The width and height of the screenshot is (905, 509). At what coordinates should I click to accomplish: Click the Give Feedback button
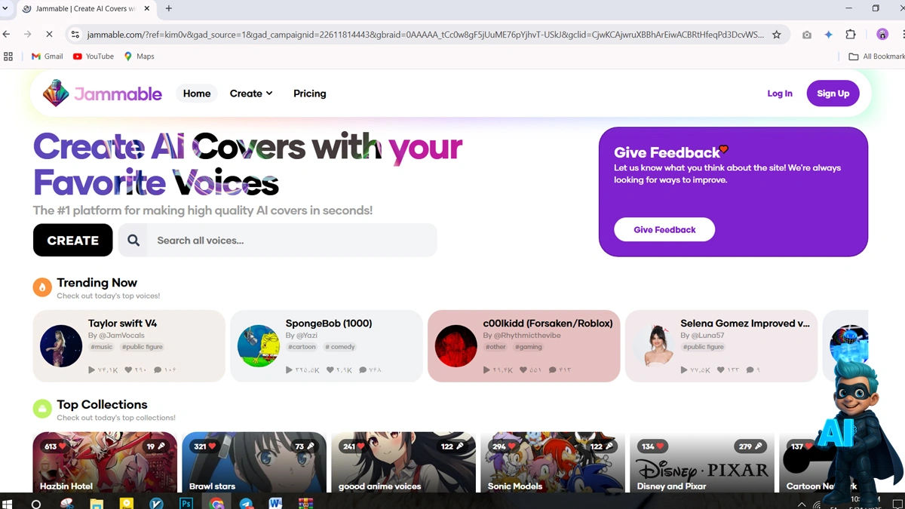[x=664, y=230]
